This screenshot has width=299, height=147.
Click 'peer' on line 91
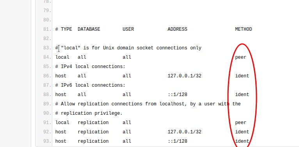point(241,122)
